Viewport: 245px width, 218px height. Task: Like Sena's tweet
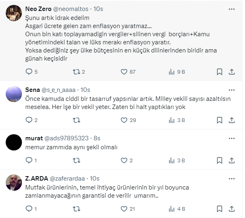pyautogui.click(x=124, y=120)
